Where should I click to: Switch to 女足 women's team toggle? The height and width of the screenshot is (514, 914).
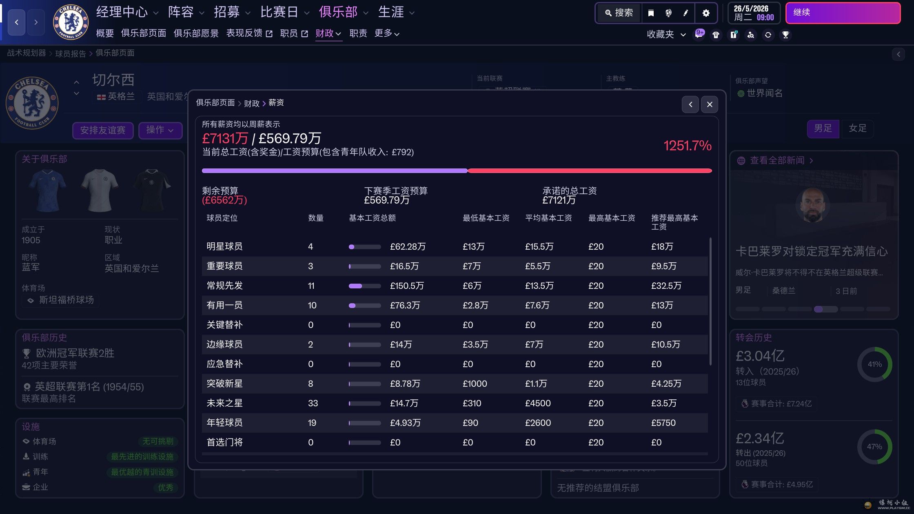point(857,128)
